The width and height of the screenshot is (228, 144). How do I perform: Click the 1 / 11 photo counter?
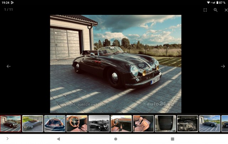point(9,10)
